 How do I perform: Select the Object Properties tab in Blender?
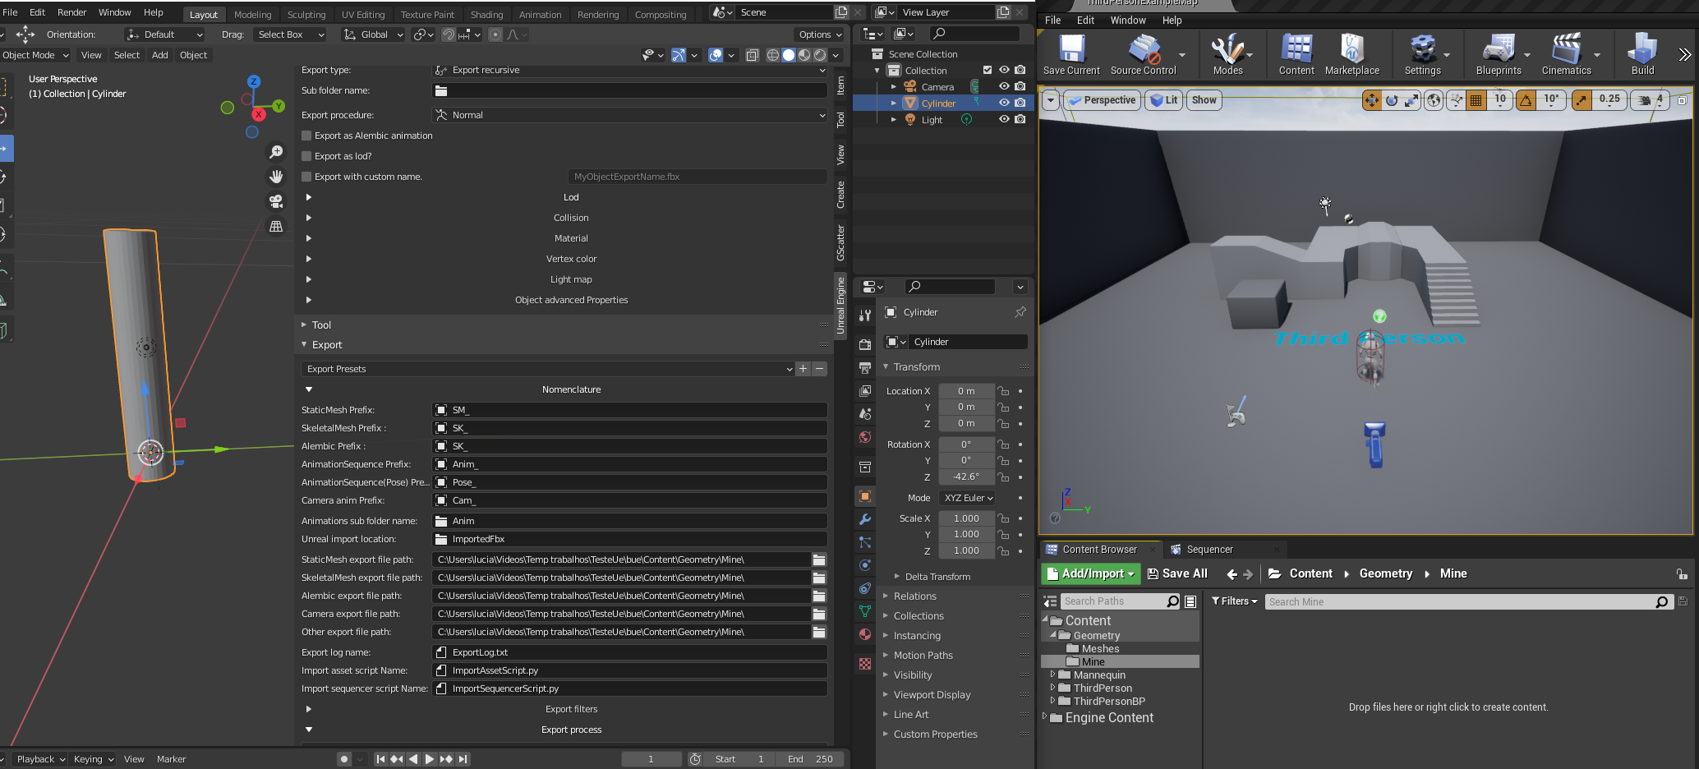click(863, 496)
